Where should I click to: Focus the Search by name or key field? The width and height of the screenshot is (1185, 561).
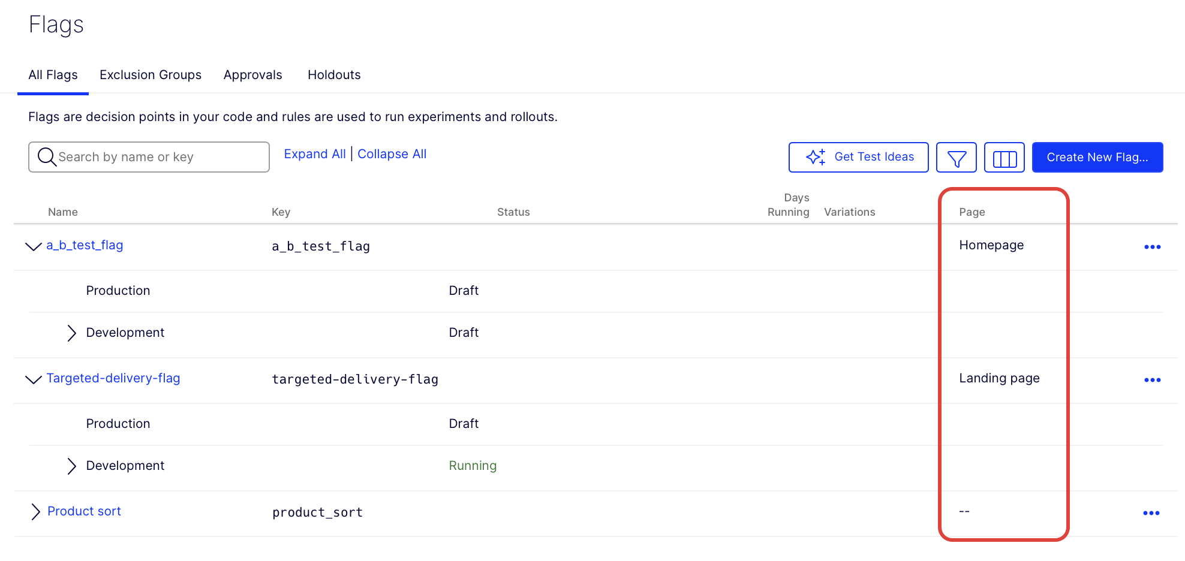click(x=159, y=157)
